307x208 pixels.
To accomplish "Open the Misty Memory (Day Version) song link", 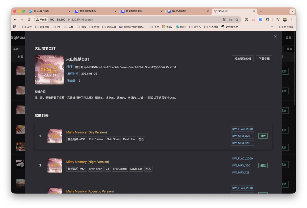I will coord(86,132).
